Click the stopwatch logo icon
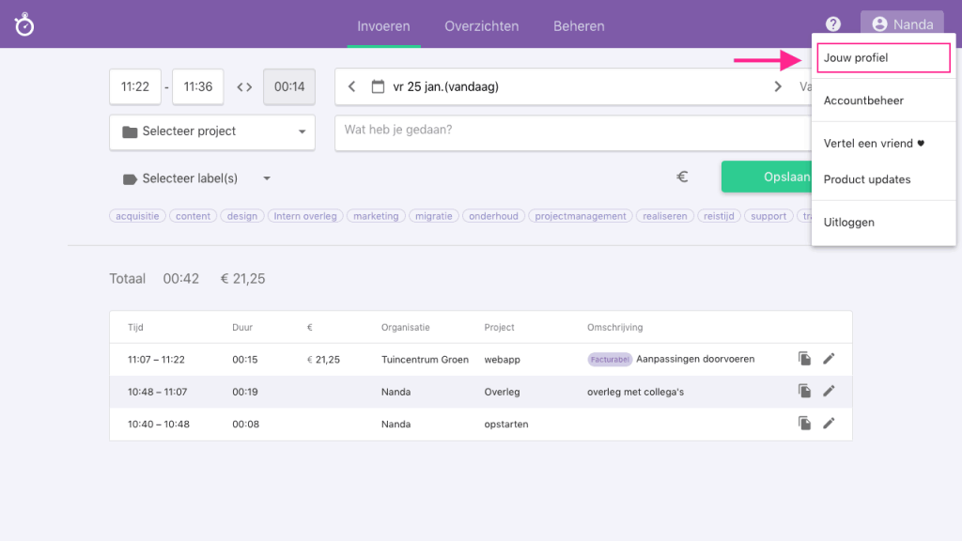Viewport: 962px width, 541px height. coord(24,25)
